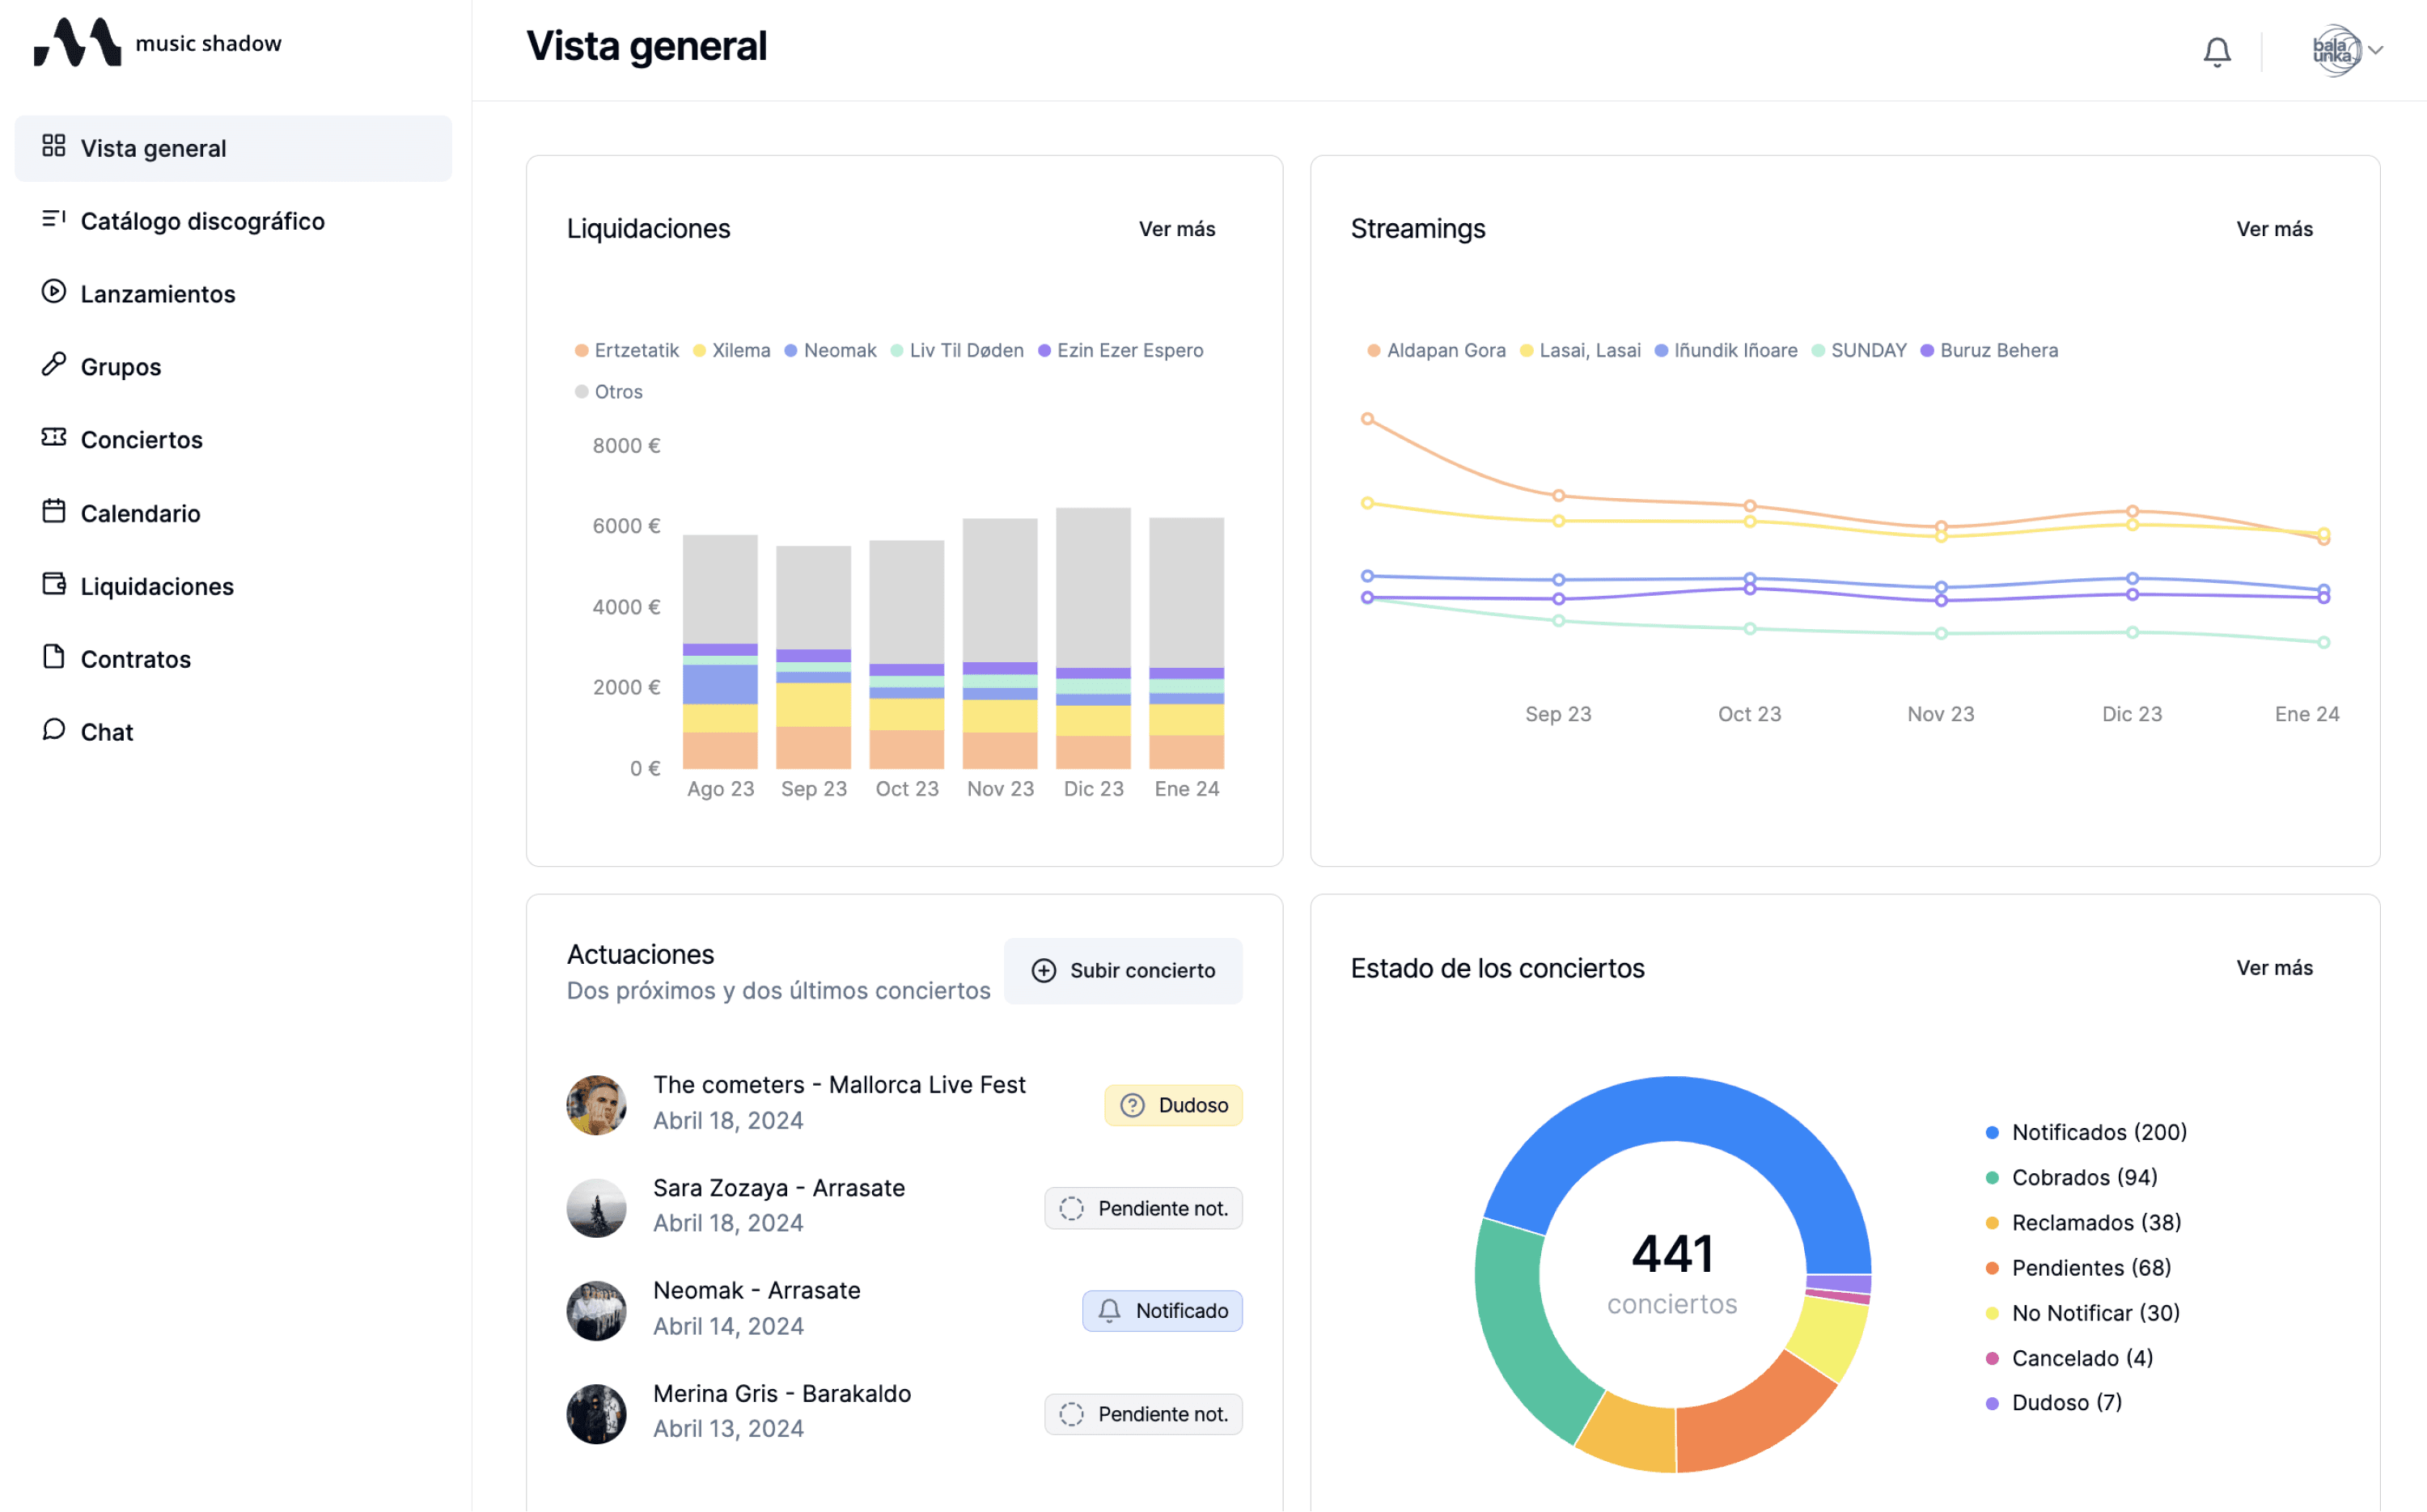Click the Chat bubble icon
The image size is (2427, 1512).
point(54,730)
